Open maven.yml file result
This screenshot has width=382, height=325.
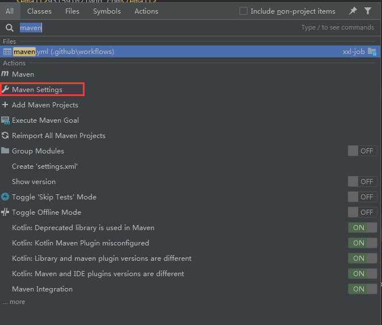pos(190,52)
